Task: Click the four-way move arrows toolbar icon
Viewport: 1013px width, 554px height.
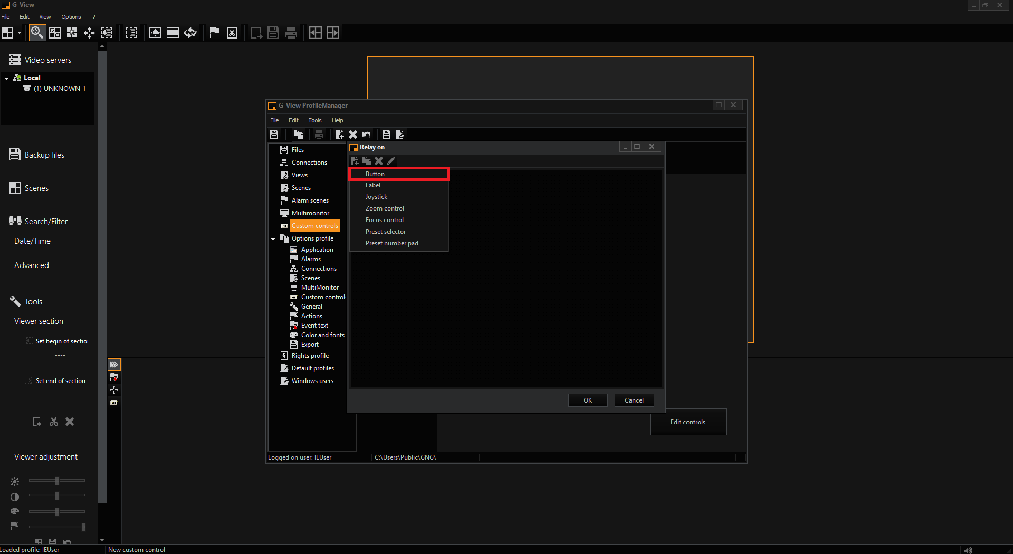Action: pos(89,33)
